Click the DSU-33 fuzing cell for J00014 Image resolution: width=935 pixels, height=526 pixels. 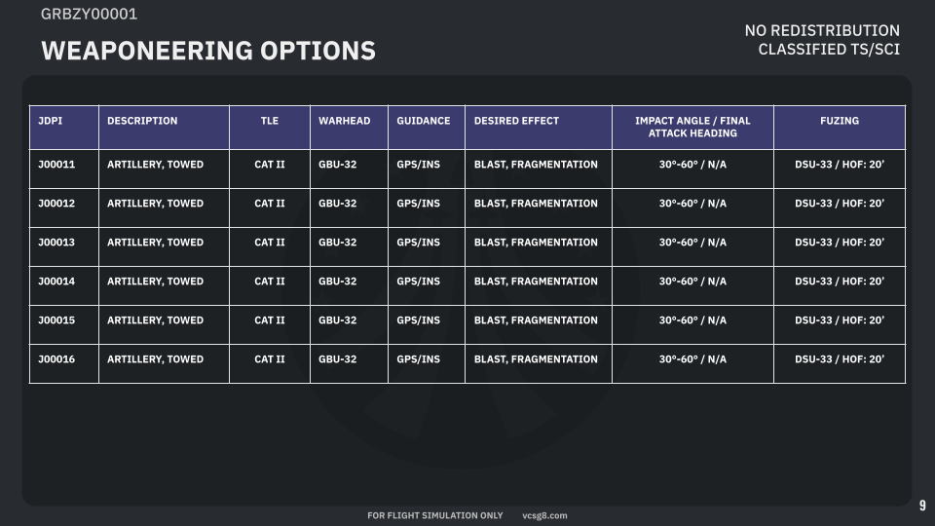(x=840, y=282)
